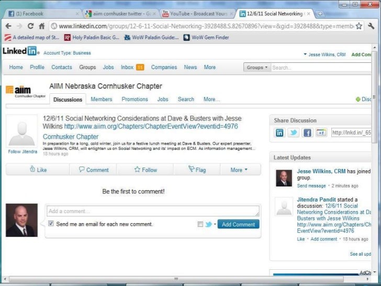Open the browser home page icon
This screenshot has height=286, width=381.
(42, 26)
